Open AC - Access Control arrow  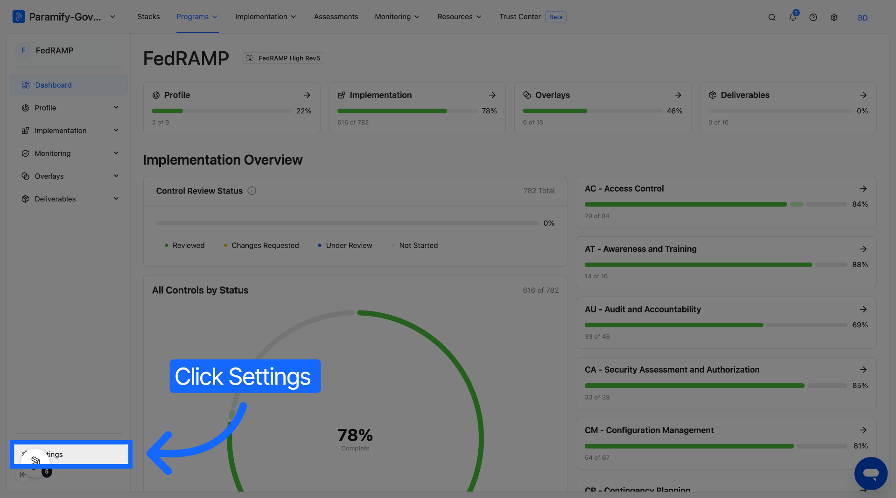pyautogui.click(x=863, y=189)
